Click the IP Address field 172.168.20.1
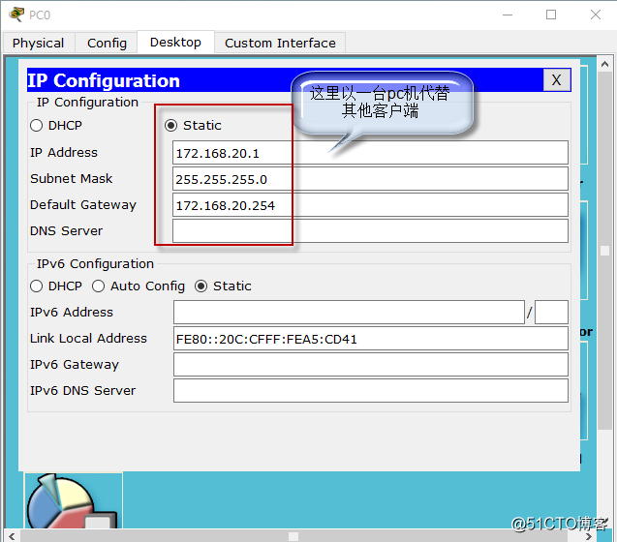This screenshot has width=617, height=542. pos(370,153)
